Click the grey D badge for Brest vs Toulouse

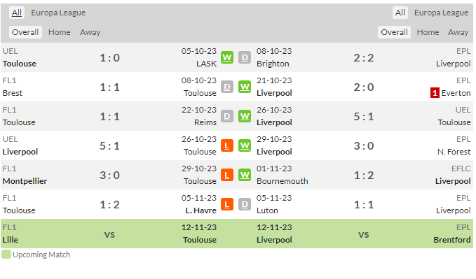(x=226, y=87)
